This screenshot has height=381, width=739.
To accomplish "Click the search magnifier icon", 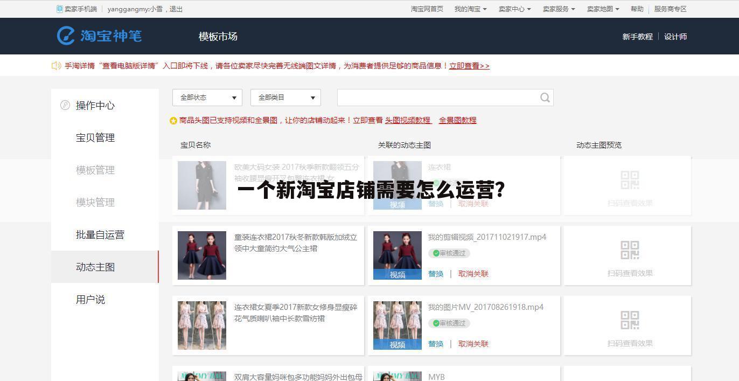I will pyautogui.click(x=545, y=98).
